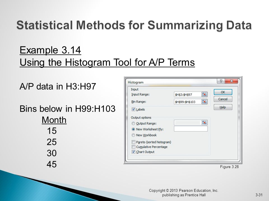Click the bin value 25

[52, 142]
